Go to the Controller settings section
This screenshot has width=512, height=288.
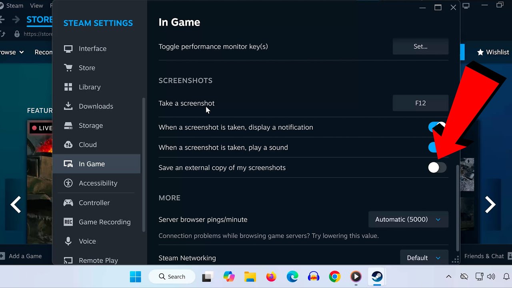(96, 202)
